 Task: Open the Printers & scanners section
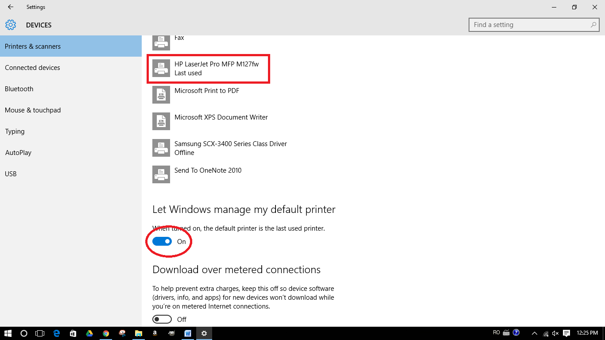[71, 46]
